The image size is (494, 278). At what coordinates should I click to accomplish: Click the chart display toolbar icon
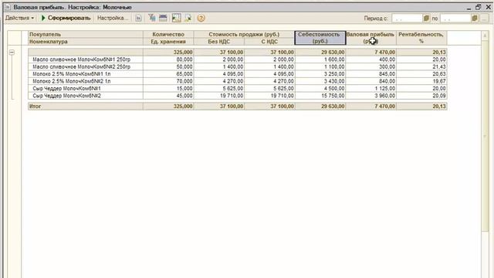click(x=177, y=18)
